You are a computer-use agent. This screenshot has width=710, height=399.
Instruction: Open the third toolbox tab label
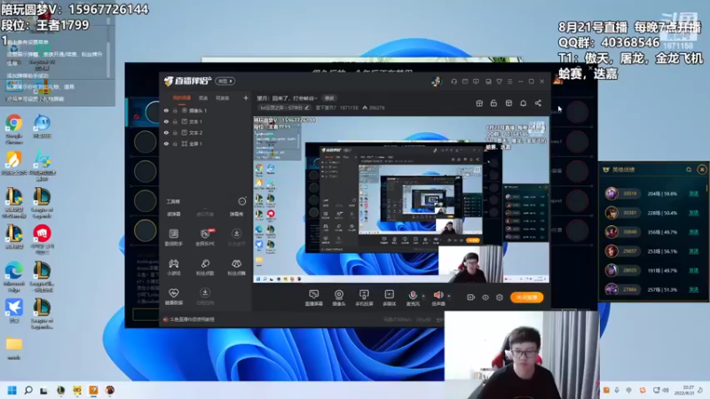click(236, 214)
